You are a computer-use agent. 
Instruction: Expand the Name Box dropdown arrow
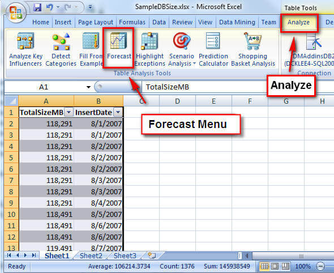[88, 87]
